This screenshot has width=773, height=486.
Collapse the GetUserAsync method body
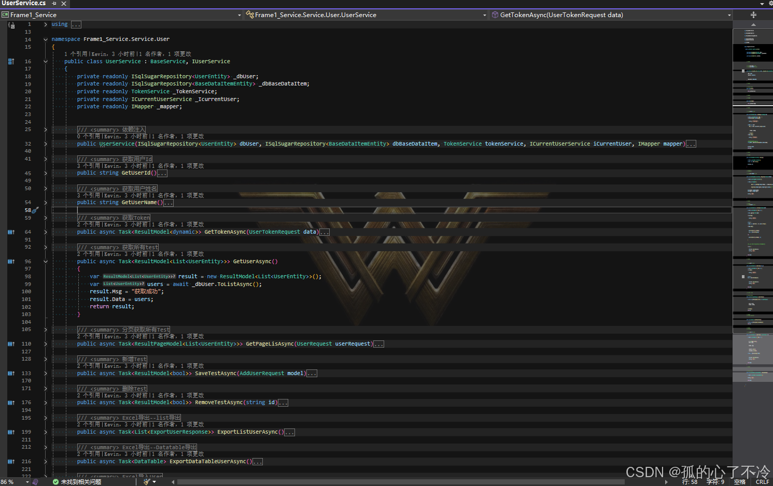pos(46,262)
